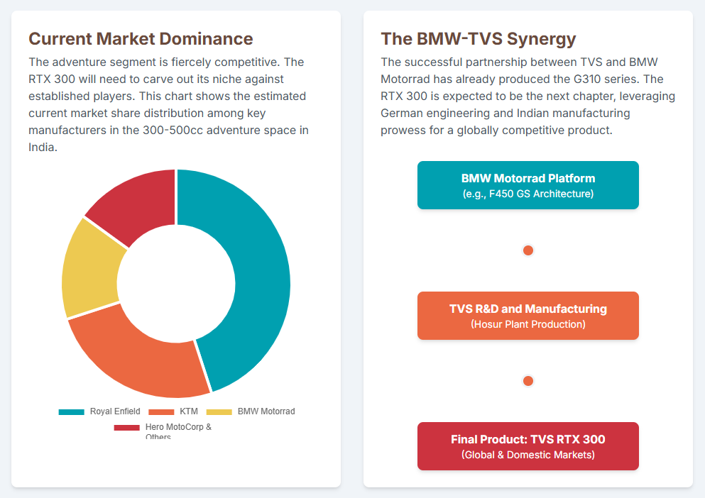The width and height of the screenshot is (705, 498).
Task: Click the orange KTM legend color box
Action: pos(161,411)
